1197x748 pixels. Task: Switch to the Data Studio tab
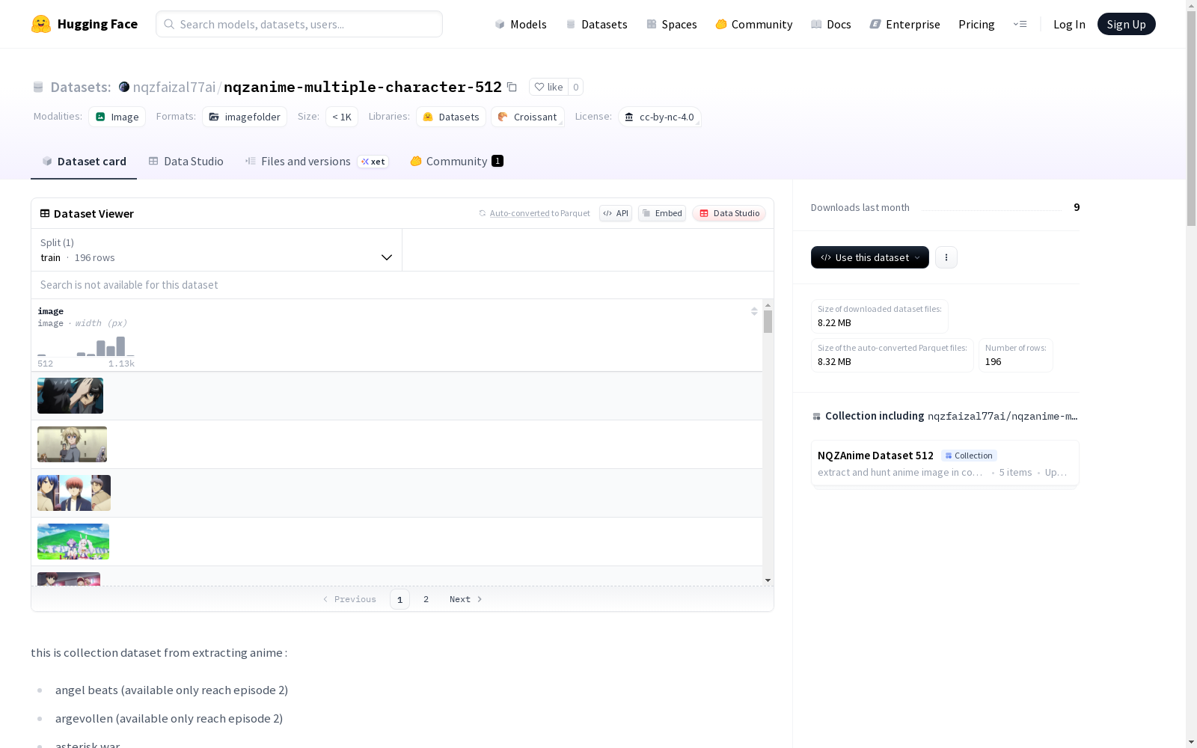click(x=186, y=162)
